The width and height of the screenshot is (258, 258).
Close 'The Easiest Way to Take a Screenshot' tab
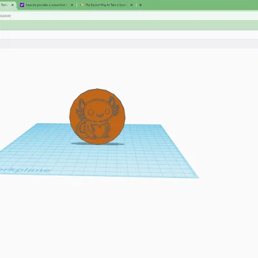pos(132,5)
